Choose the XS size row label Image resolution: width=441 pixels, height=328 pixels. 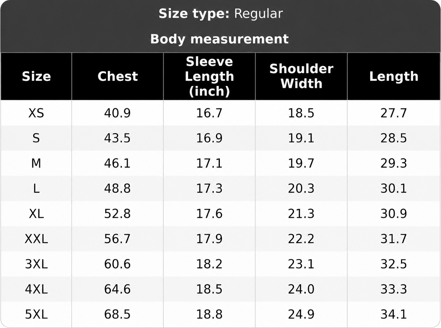tap(36, 113)
